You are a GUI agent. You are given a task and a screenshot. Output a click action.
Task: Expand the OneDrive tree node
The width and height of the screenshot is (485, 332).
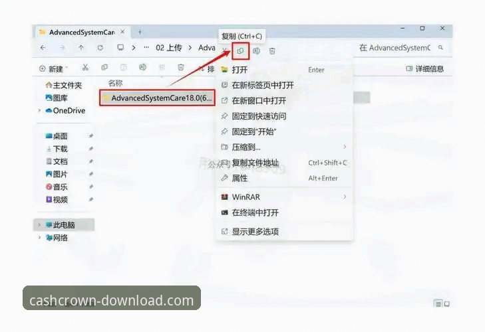point(39,111)
